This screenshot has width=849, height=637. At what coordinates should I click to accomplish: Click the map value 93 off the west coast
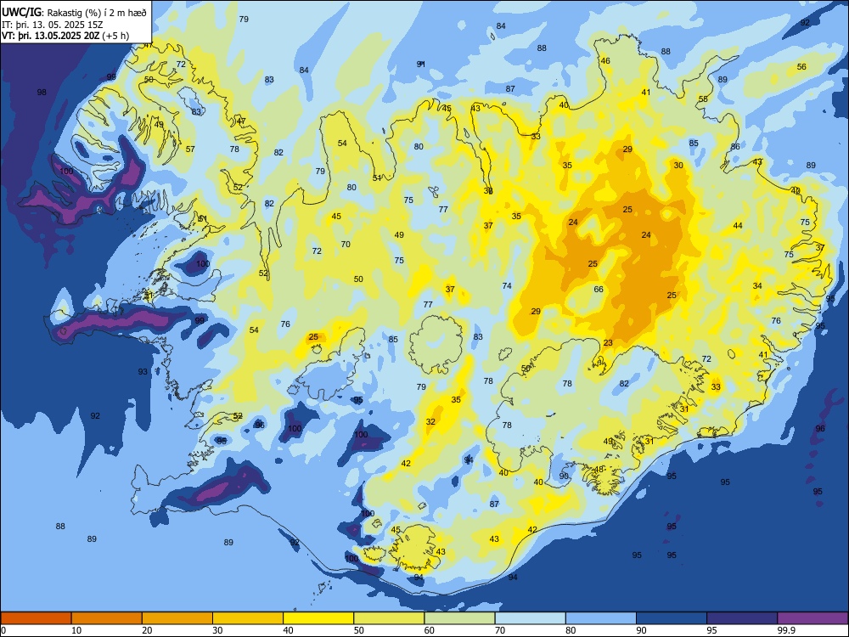[143, 372]
